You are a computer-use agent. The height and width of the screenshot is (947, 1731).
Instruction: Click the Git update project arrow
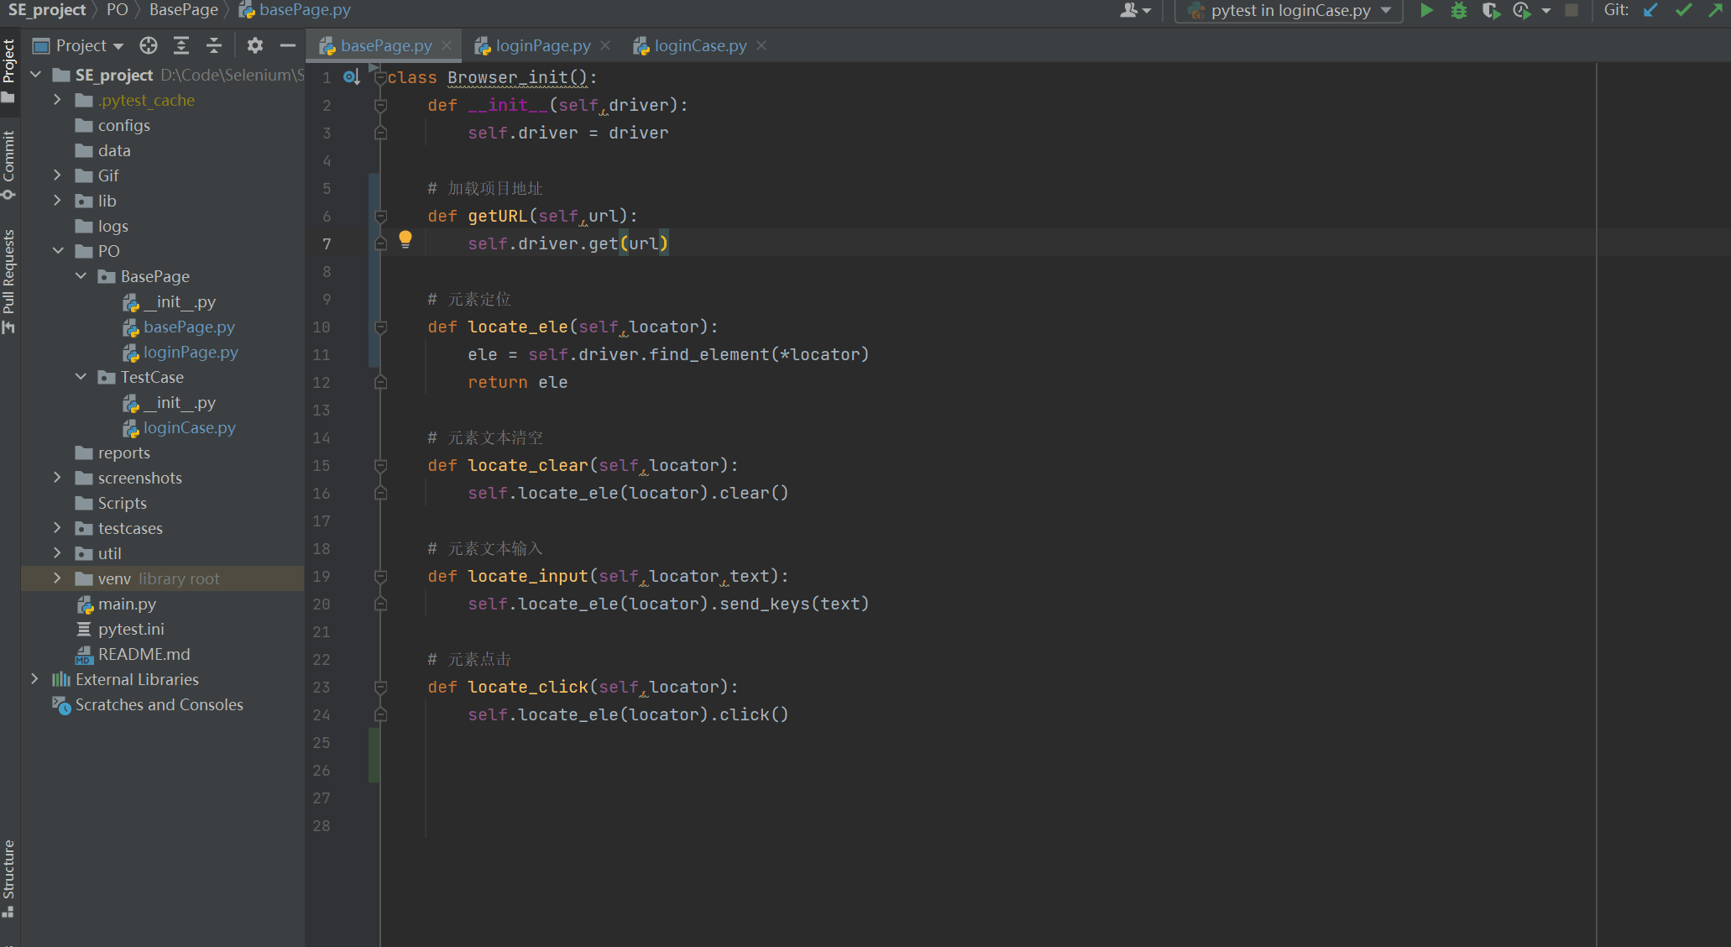pos(1650,11)
